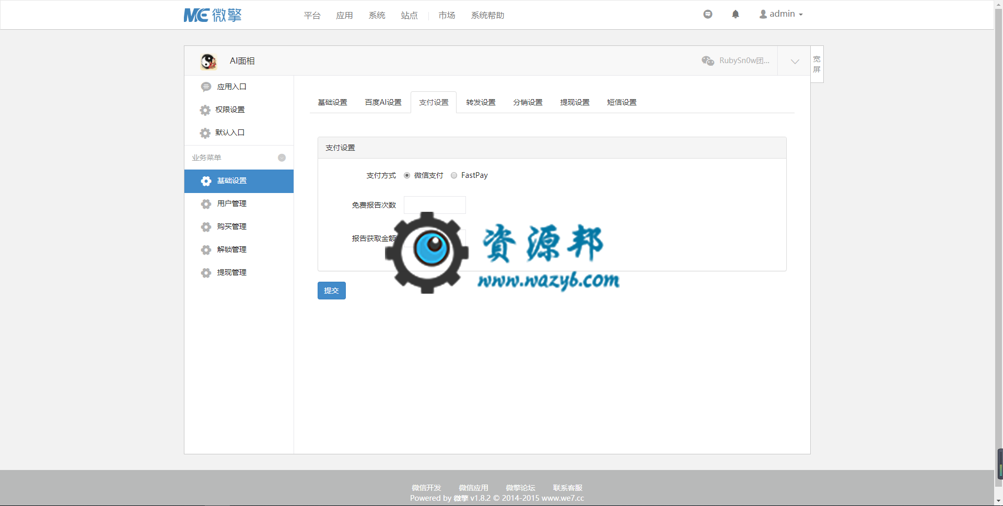Open the messages bubble icon in the header
1003x506 pixels.
point(708,14)
